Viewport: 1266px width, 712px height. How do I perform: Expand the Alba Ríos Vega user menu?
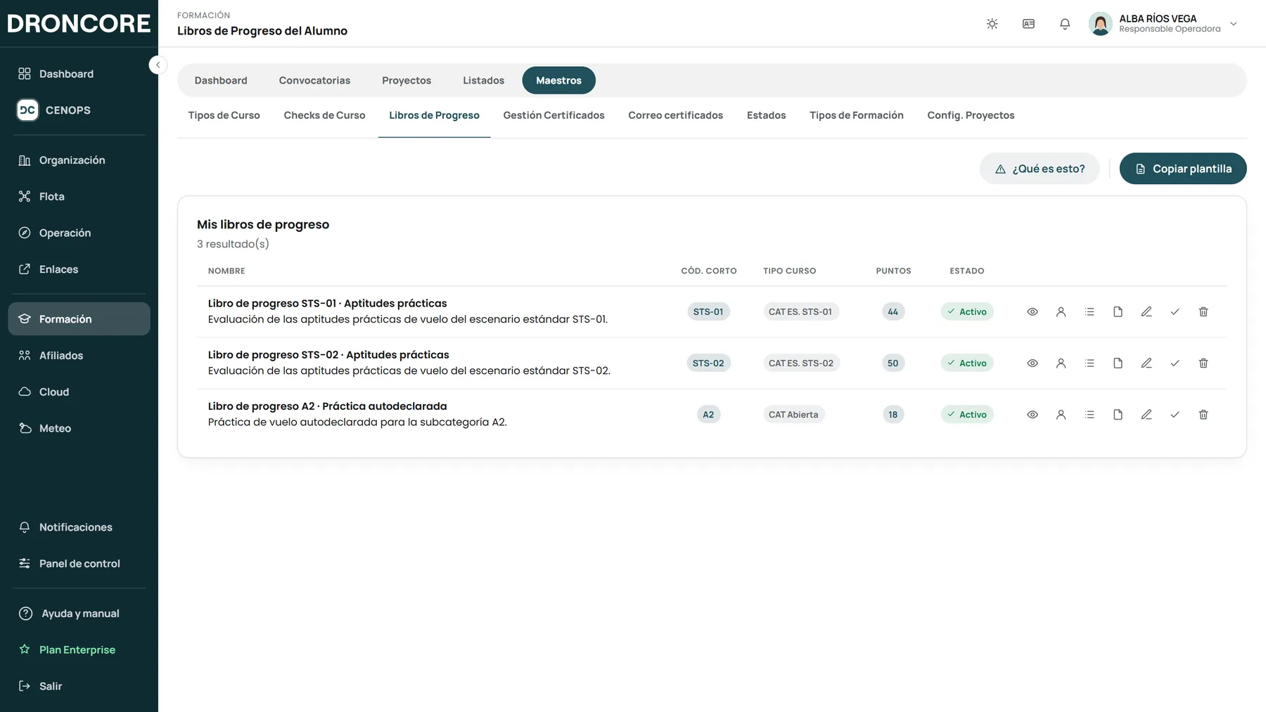1163,24
